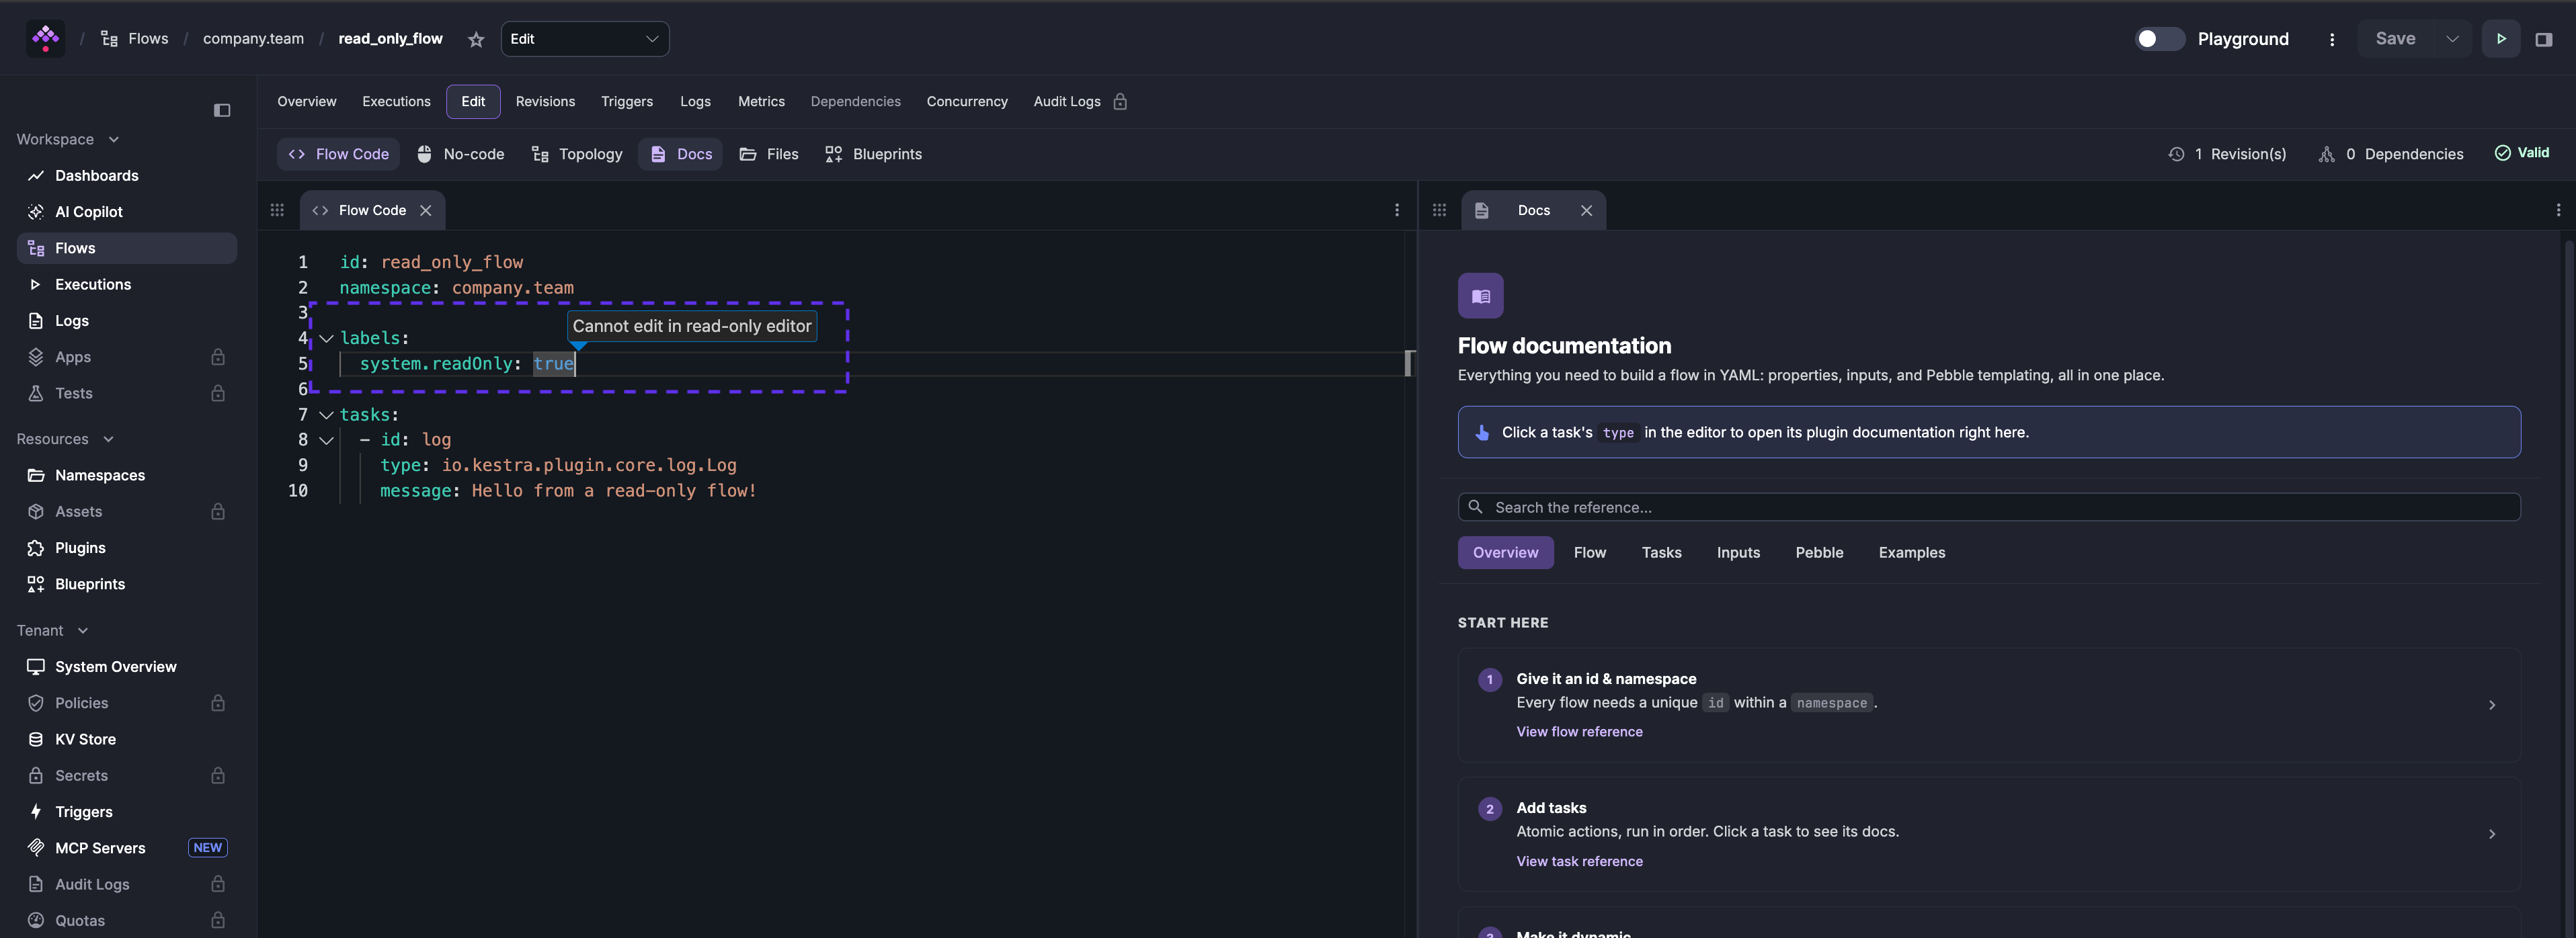Open the Docs panel options menu
Screen dimensions: 2576x938
(2558, 210)
